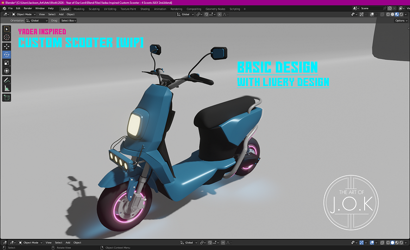Select the Annotate tool
The image size is (410, 250).
tap(7, 80)
